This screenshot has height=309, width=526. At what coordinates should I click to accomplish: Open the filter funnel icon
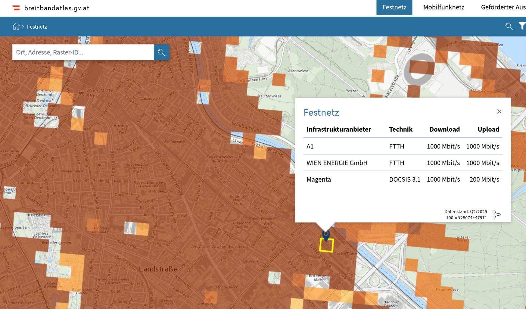tap(522, 26)
